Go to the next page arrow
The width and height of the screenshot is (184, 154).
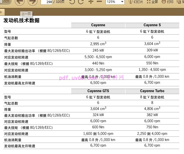[32, 2]
